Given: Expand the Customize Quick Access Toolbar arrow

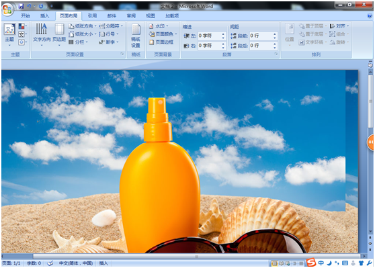Looking at the screenshot, I should [52, 6].
